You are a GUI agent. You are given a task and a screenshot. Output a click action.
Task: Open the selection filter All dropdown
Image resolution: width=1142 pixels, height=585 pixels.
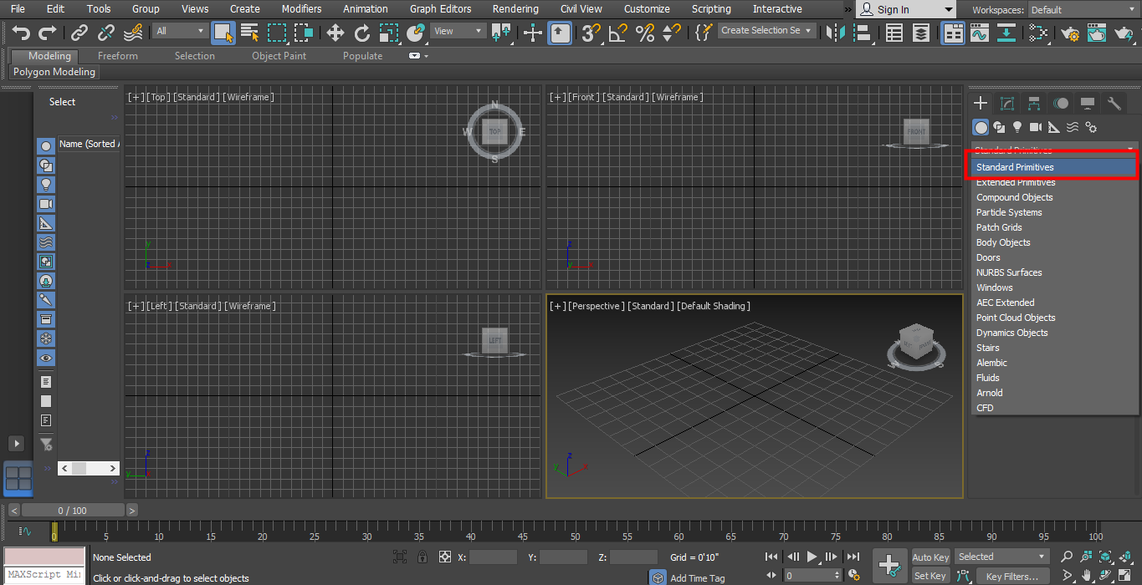click(179, 30)
